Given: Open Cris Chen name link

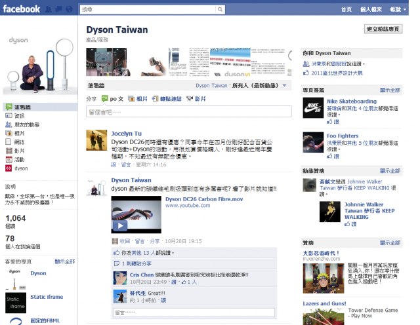Looking at the screenshot, I should click(142, 275).
